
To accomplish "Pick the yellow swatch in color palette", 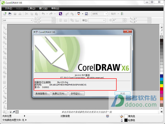I will pyautogui.click(x=162, y=86).
